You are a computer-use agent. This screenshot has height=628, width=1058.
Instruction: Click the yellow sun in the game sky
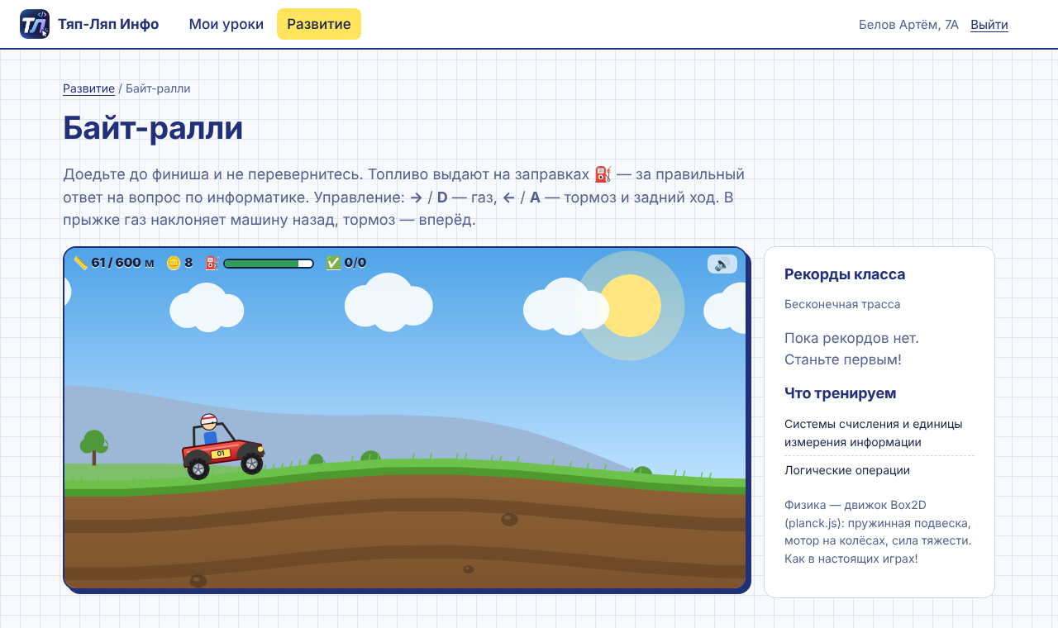630,306
